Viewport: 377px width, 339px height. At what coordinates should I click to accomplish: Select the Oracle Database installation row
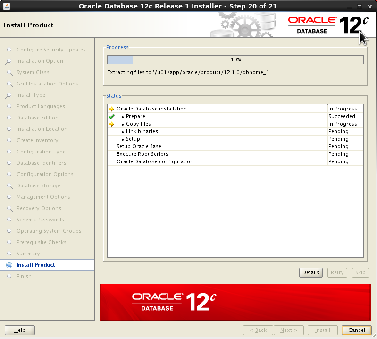(x=235, y=109)
